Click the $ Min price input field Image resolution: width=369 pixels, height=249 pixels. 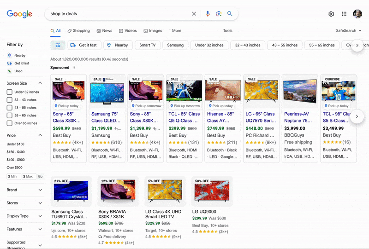click(14, 176)
